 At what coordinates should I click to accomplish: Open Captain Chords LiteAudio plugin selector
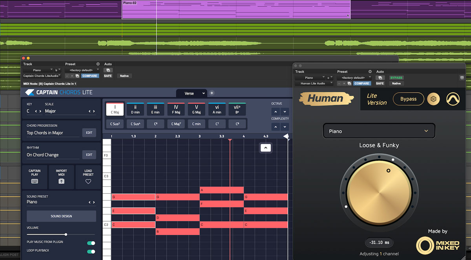42,76
